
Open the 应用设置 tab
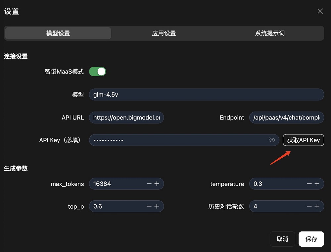[x=164, y=33]
